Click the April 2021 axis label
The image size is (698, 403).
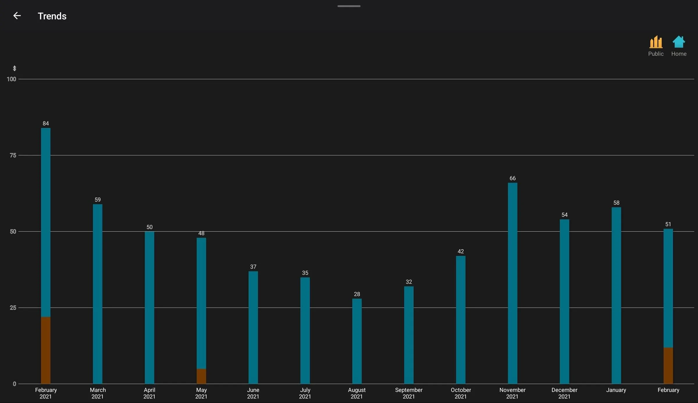(149, 393)
